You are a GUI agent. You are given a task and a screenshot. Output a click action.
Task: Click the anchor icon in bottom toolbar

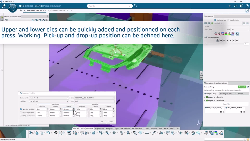click(x=94, y=133)
